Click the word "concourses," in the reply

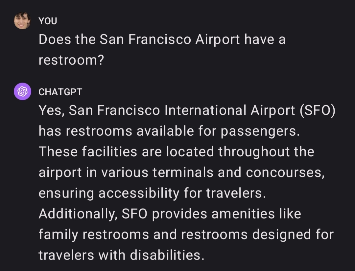click(x=285, y=172)
